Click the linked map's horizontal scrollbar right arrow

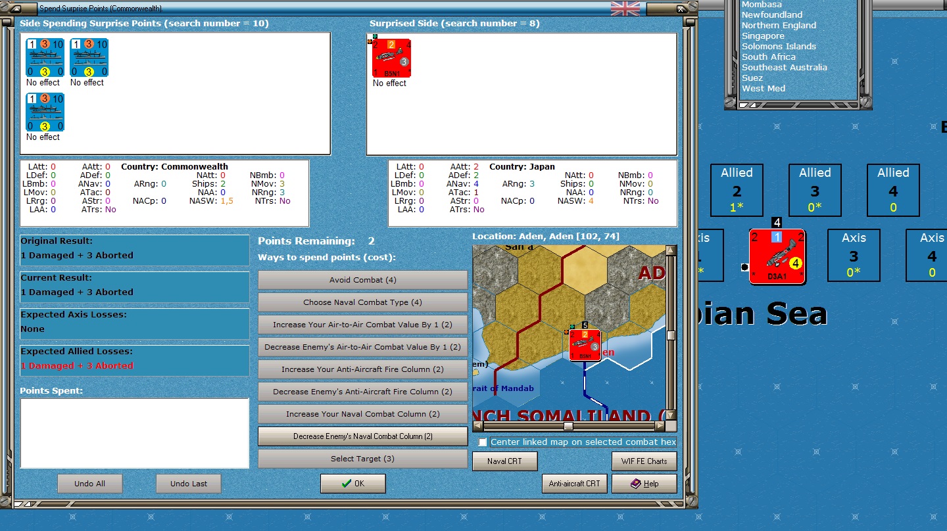coord(660,427)
